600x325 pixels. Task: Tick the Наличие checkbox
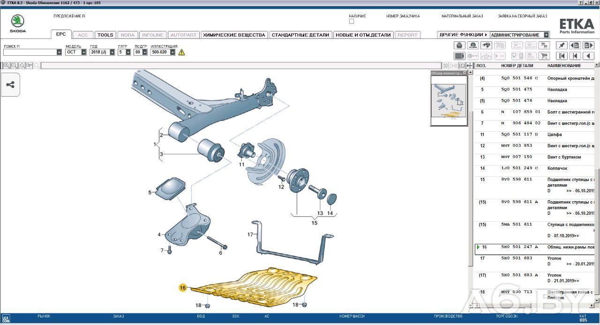[x=352, y=22]
